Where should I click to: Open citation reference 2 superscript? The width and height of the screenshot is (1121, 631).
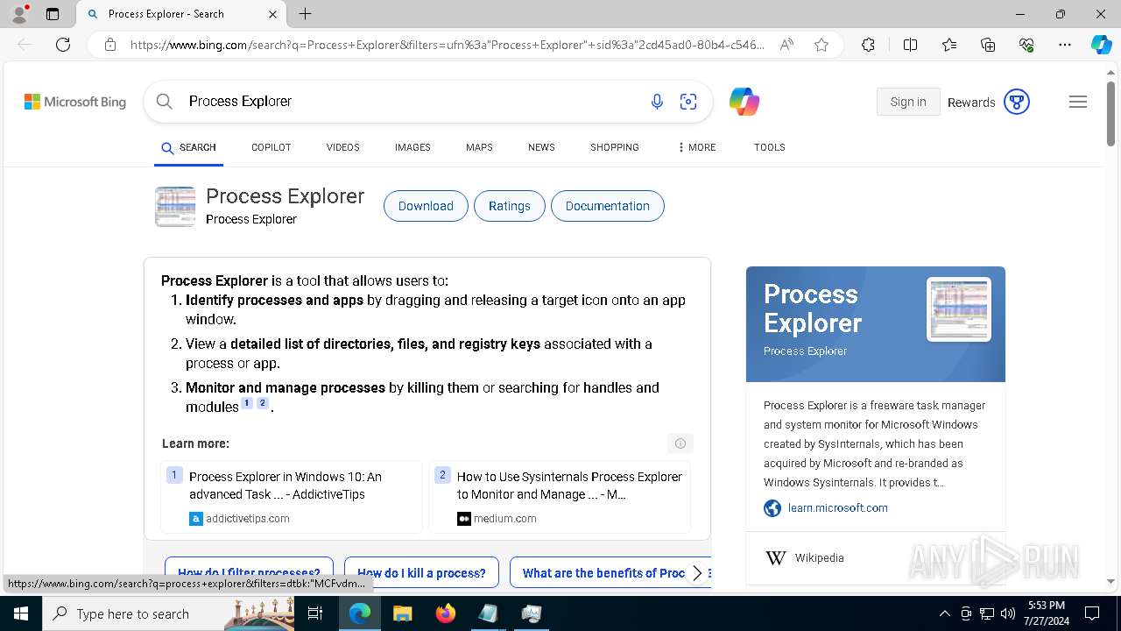coord(262,403)
